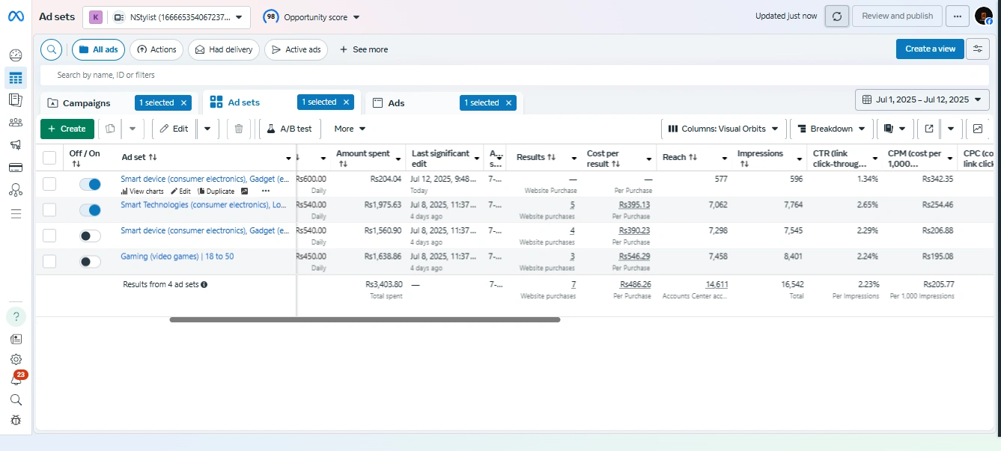The image size is (1001, 451).
Task: Enable the Gaming (video games) ad set toggle
Action: (x=90, y=261)
